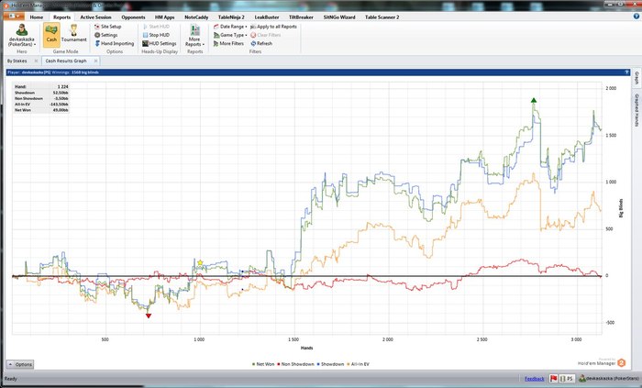This screenshot has width=642, height=388.
Task: Click 'All-In EV -143,50bb' stats row
Action: click(x=41, y=105)
